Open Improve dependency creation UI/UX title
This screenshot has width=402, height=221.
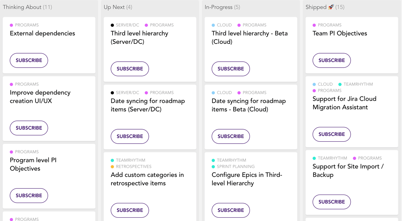click(40, 97)
